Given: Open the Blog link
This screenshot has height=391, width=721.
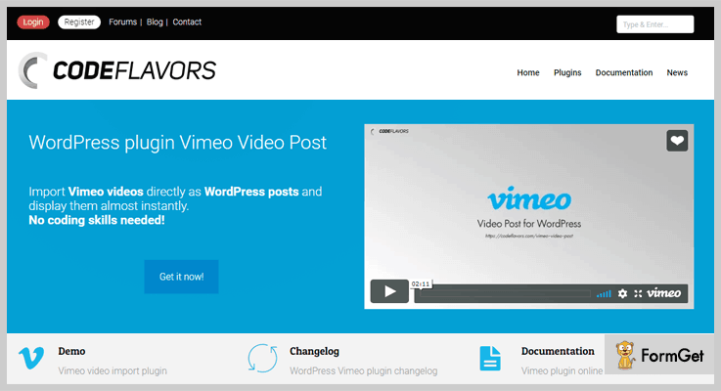Looking at the screenshot, I should tap(155, 22).
